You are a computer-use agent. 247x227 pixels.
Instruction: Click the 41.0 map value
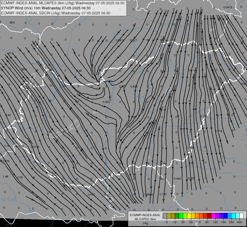point(11,53)
